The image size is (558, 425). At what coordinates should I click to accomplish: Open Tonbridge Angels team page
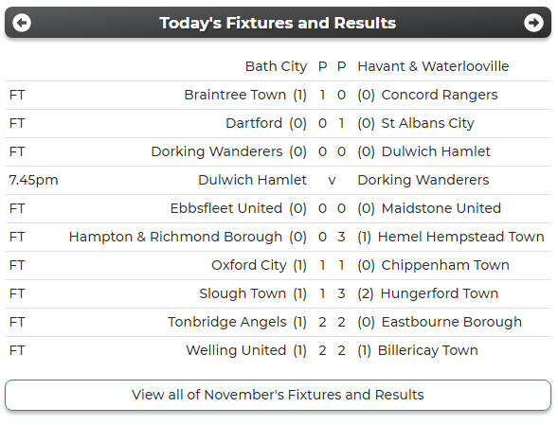click(227, 322)
